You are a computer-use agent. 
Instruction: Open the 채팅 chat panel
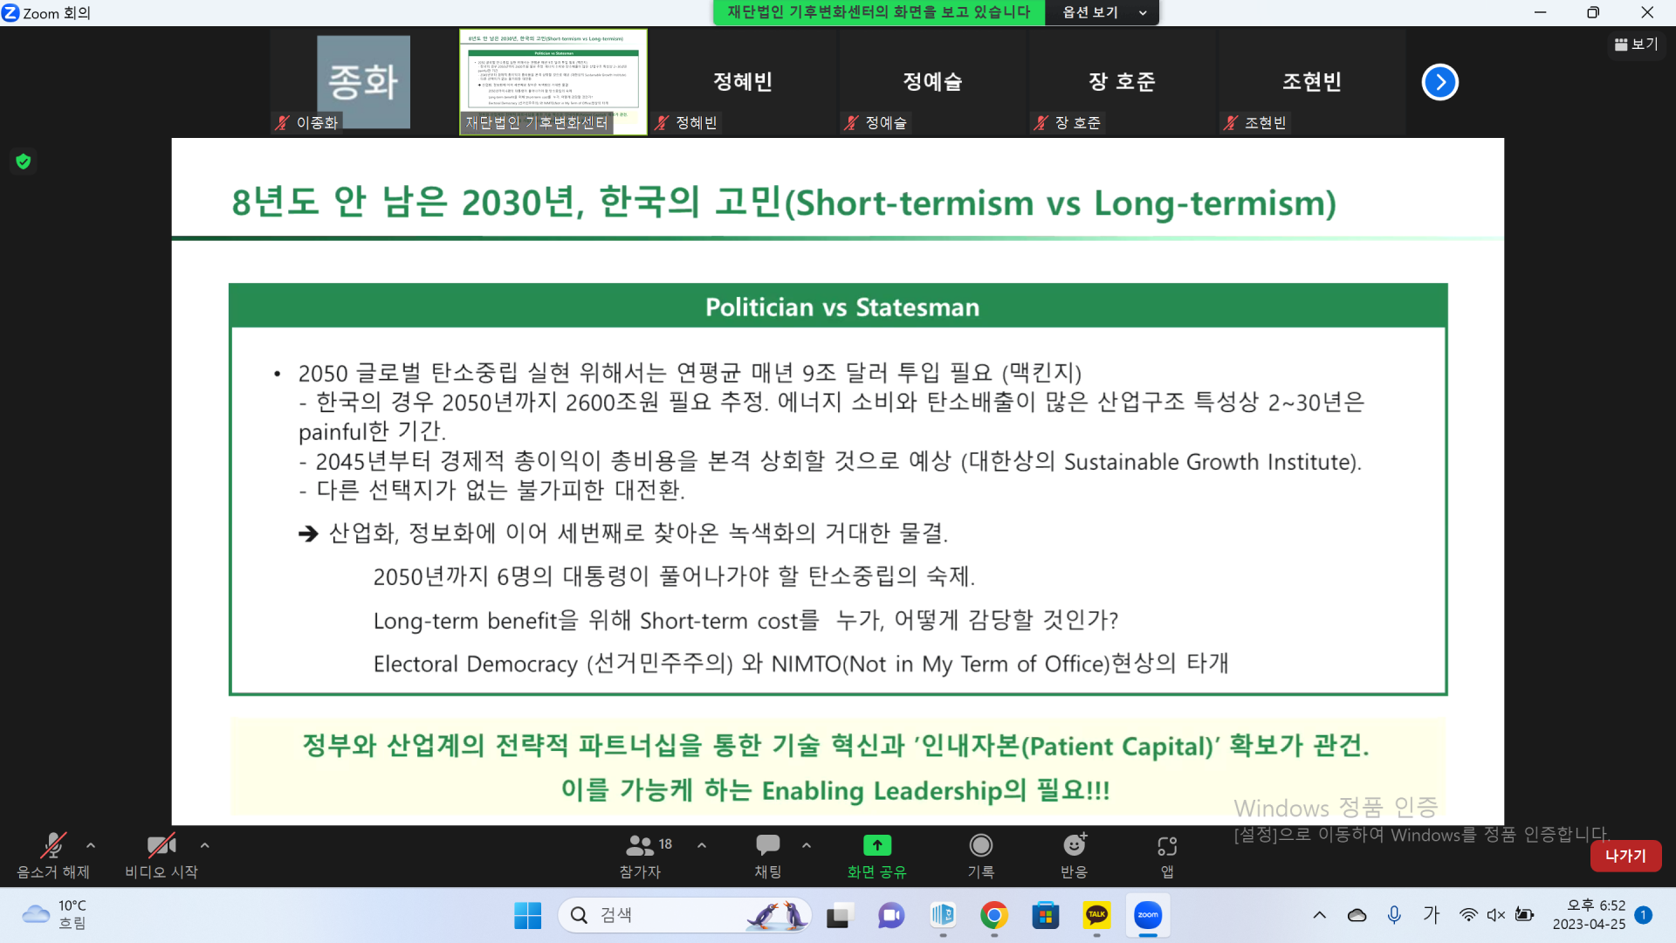[x=768, y=855]
